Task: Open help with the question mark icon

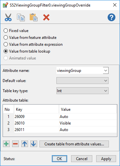Action: click(112, 17)
